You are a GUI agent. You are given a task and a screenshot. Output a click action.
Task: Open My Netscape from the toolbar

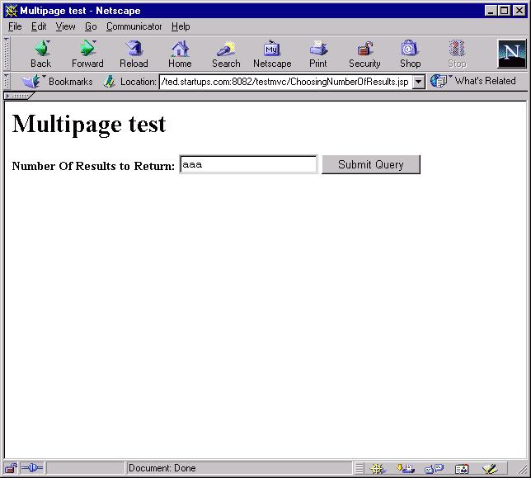[x=272, y=54]
